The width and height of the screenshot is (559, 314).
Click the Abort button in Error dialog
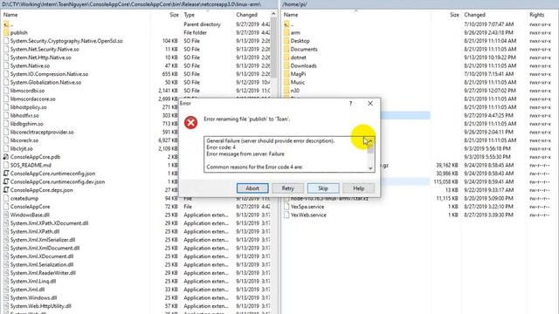click(x=252, y=188)
